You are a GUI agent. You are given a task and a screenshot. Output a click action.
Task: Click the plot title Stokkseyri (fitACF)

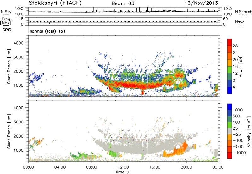coord(55,3)
